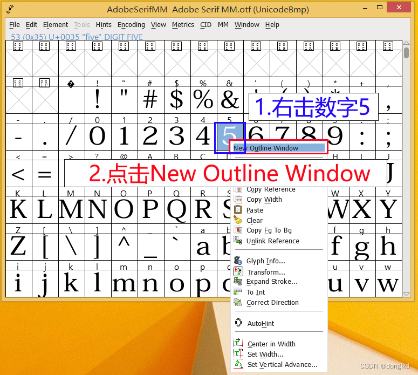The width and height of the screenshot is (418, 375).
Task: Click the glyph grid scrollbar thumb
Action: tap(406, 52)
